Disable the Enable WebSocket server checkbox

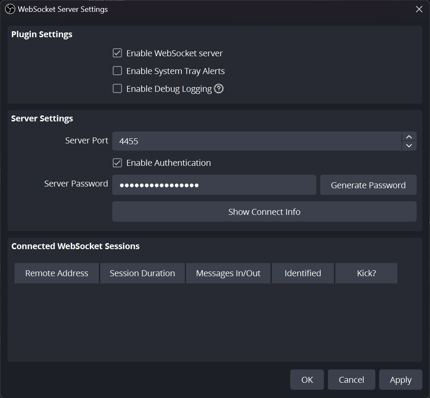point(117,53)
